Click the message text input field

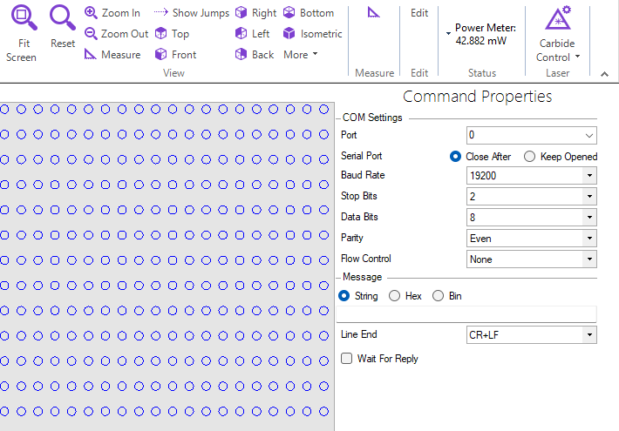466,315
